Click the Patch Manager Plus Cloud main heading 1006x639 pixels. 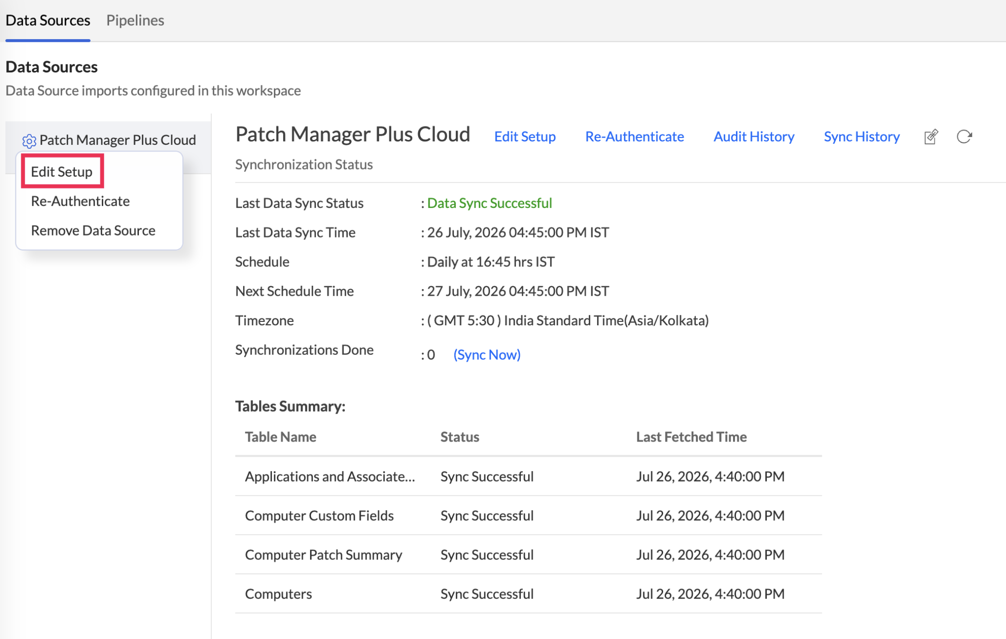point(353,134)
